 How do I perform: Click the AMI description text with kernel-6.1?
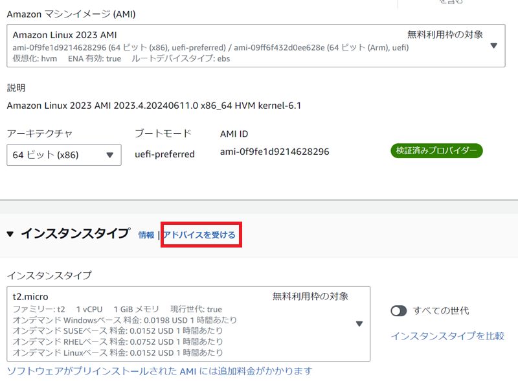click(154, 106)
